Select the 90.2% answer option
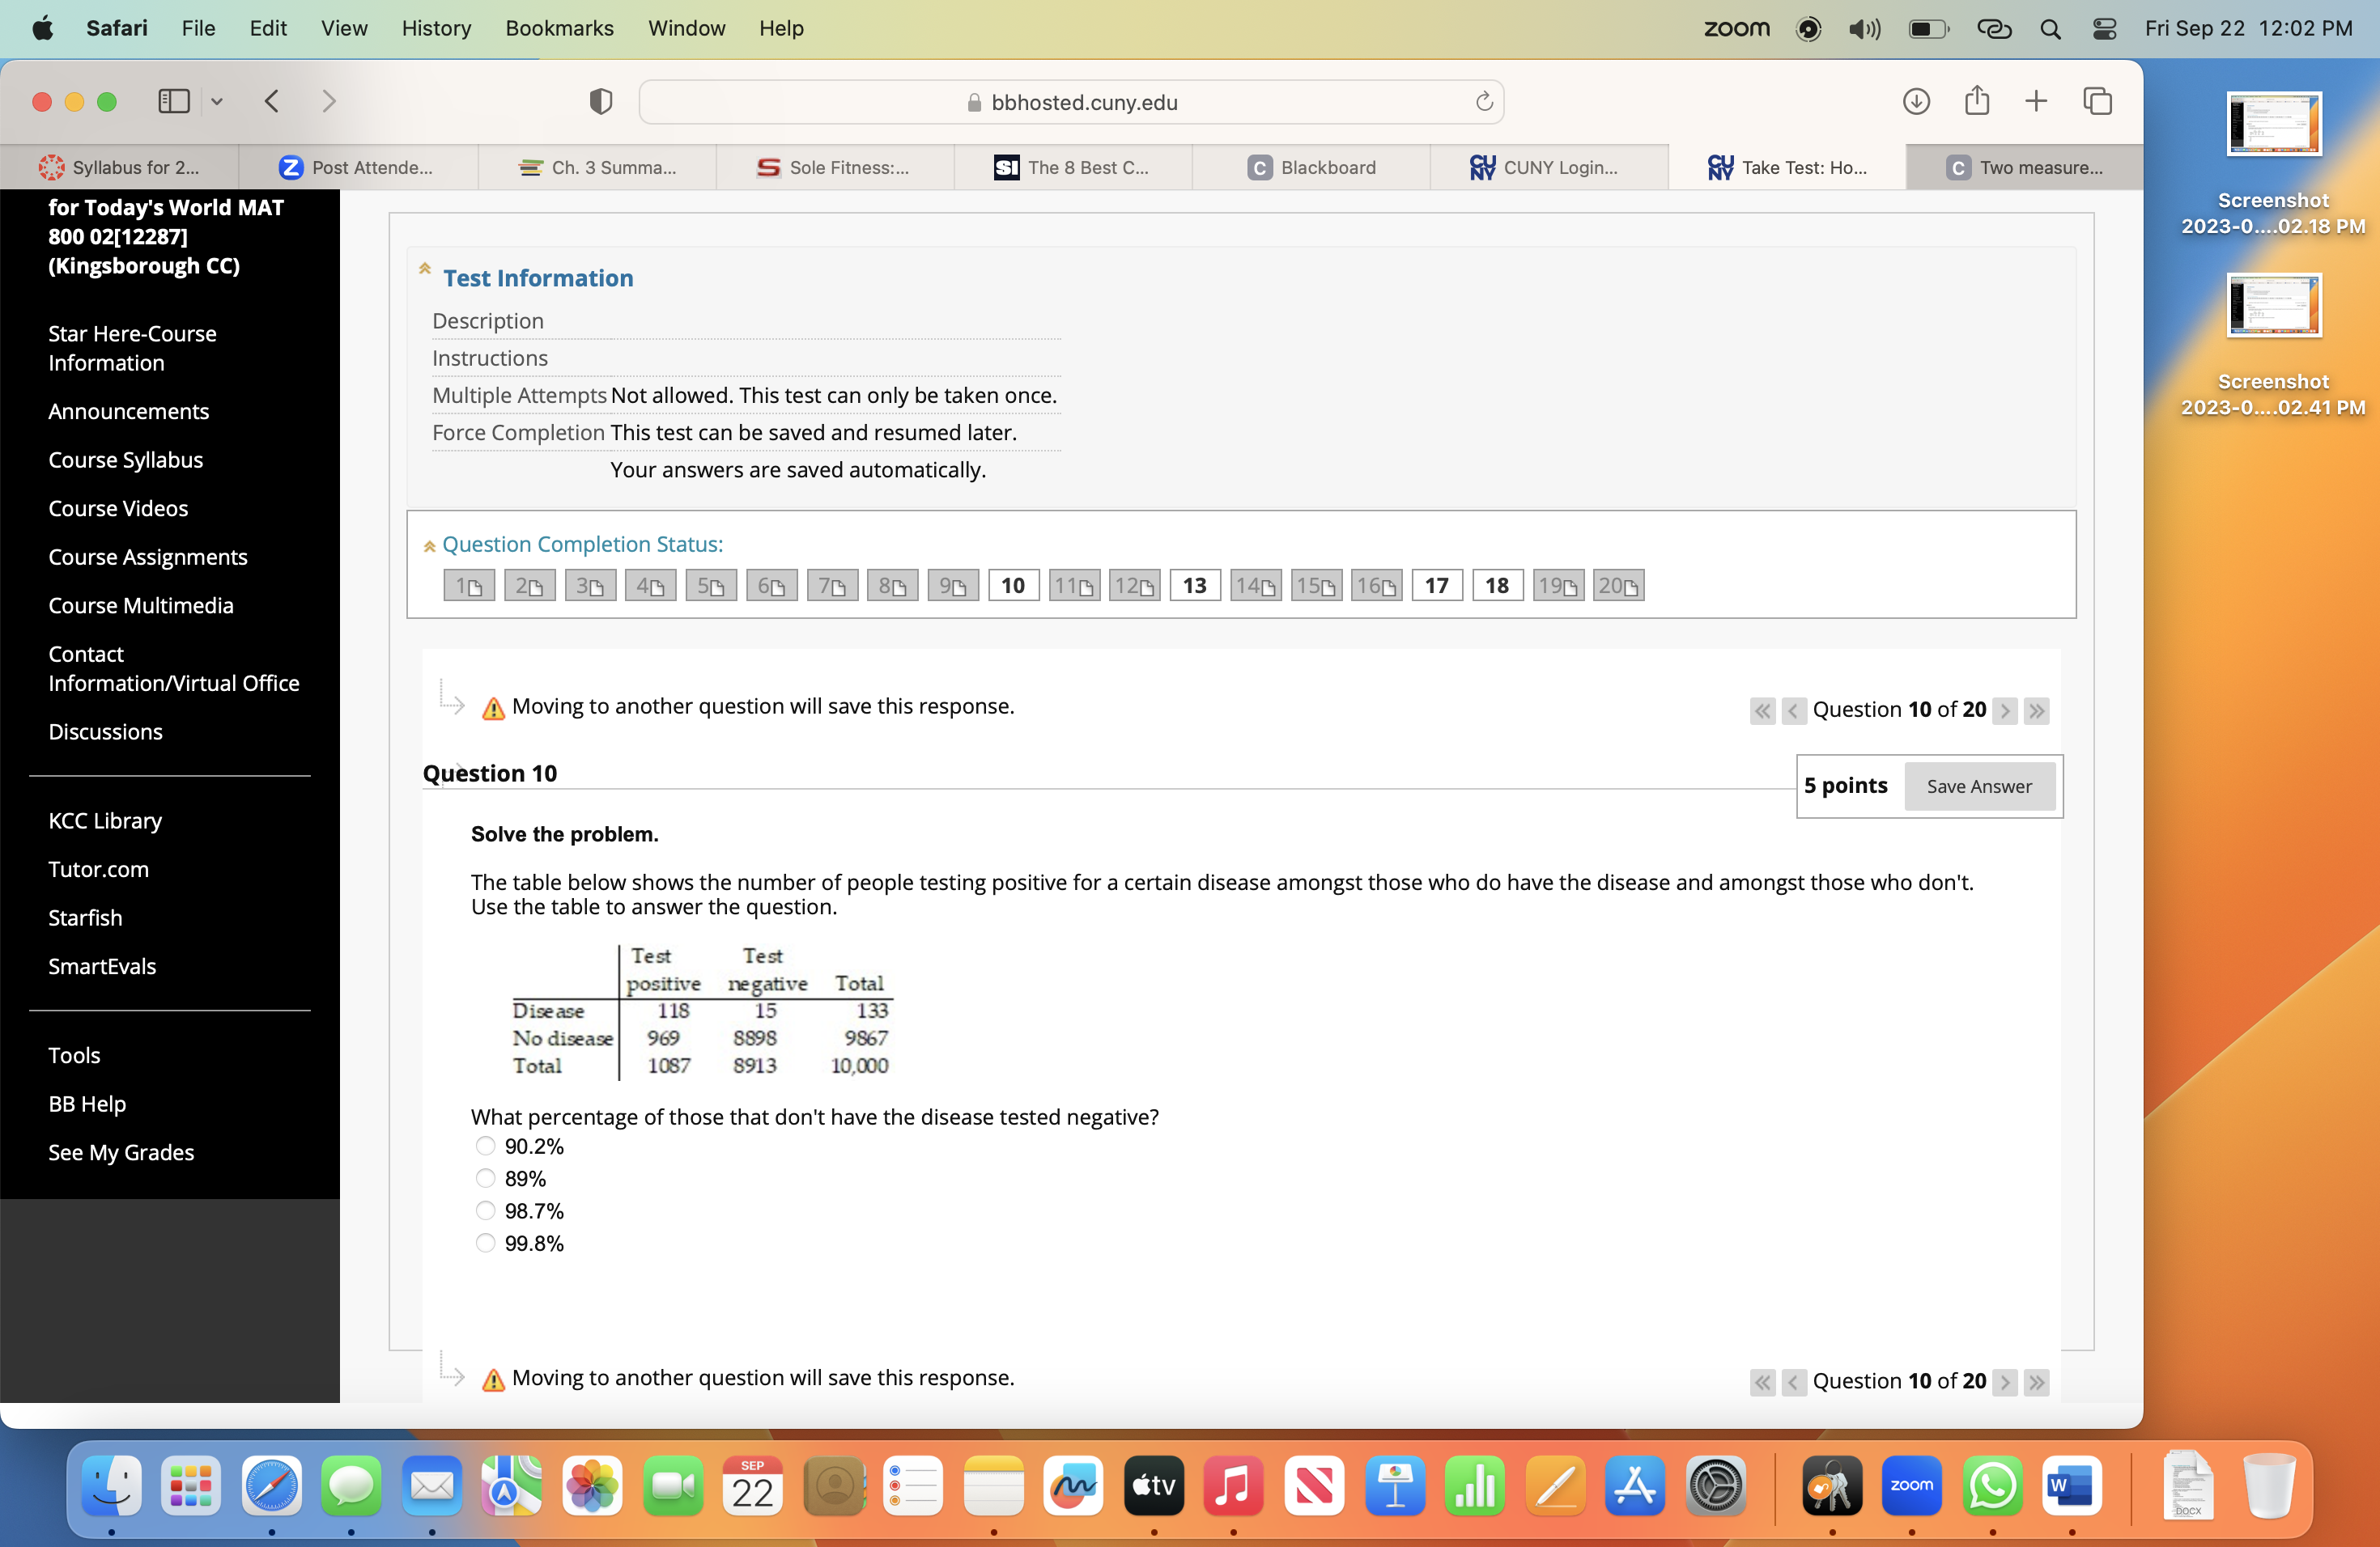Image resolution: width=2380 pixels, height=1547 pixels. coord(485,1146)
